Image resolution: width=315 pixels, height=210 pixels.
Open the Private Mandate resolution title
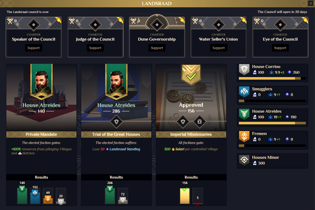click(41, 135)
